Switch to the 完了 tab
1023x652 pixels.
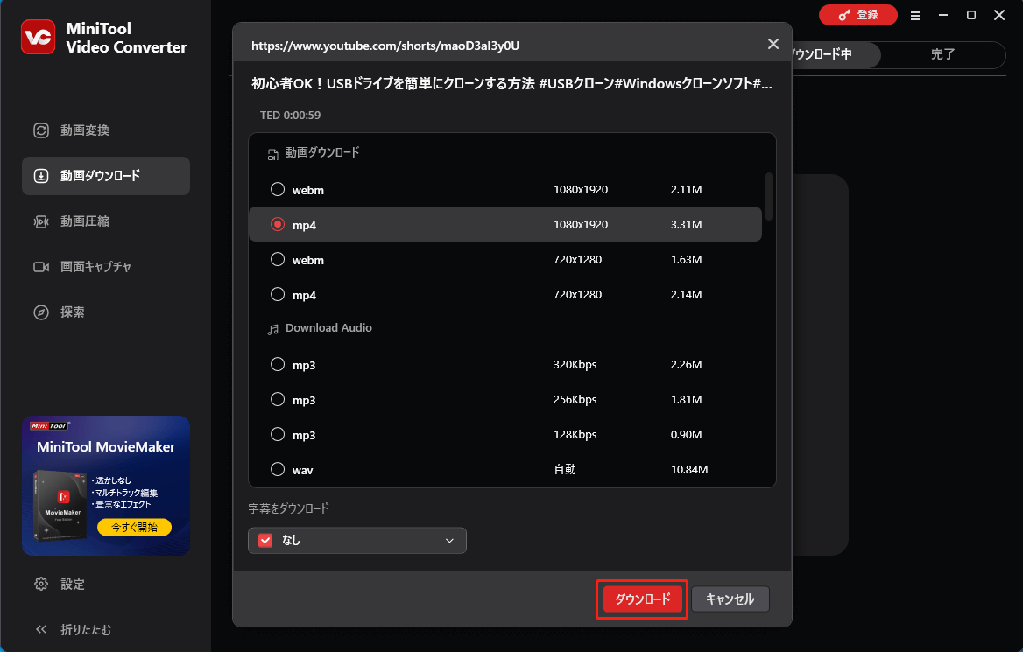(942, 54)
